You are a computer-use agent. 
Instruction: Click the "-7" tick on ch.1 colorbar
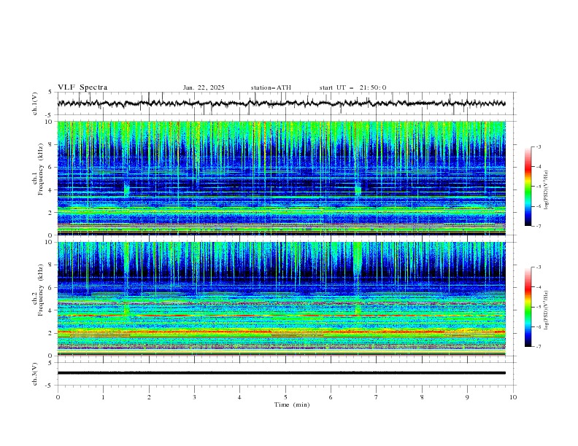(538, 227)
